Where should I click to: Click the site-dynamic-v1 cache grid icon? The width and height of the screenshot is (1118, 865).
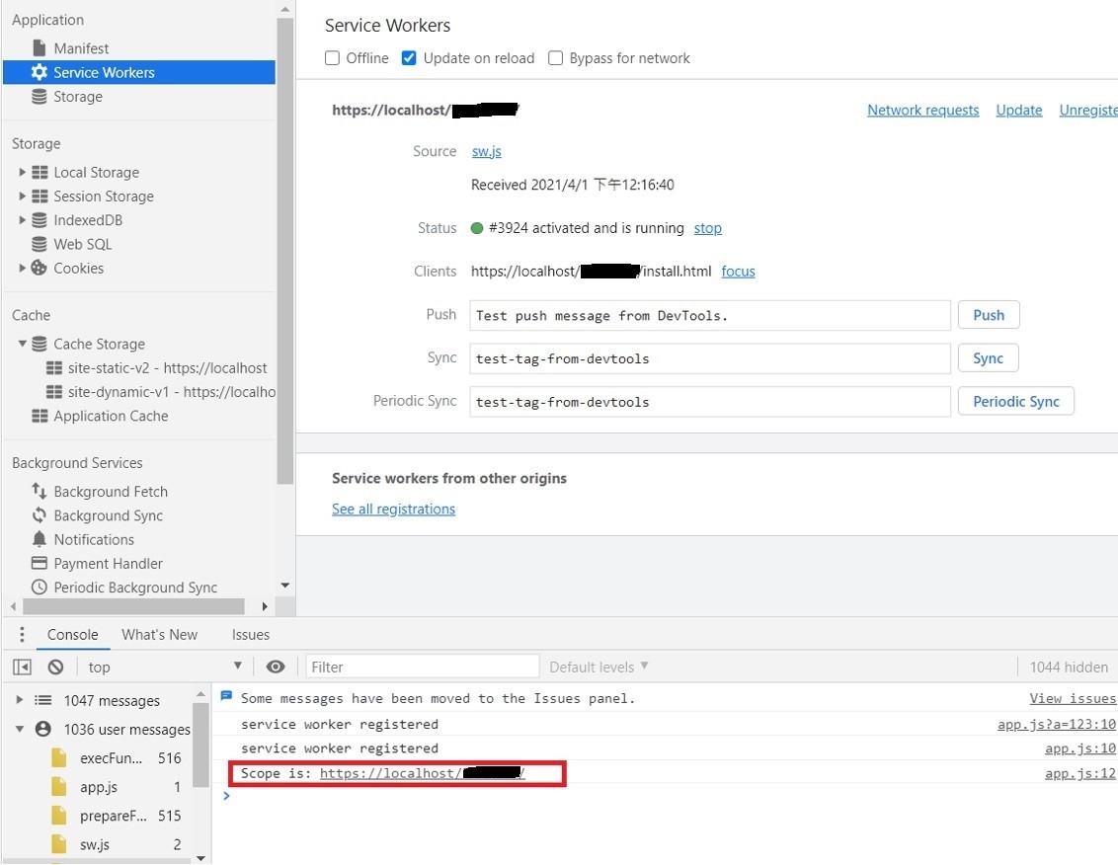(x=54, y=391)
